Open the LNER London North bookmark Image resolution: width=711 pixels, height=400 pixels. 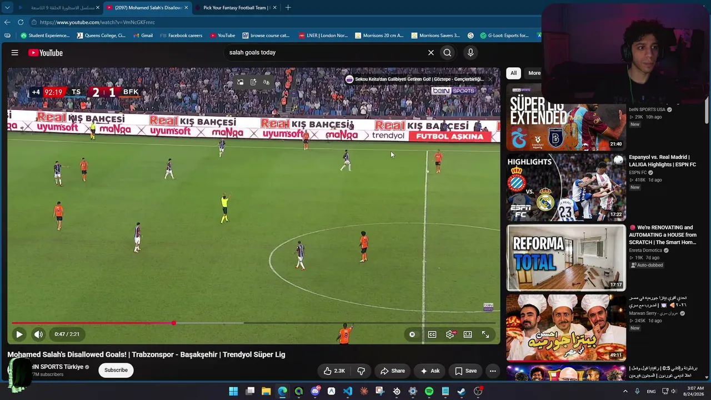(323, 36)
